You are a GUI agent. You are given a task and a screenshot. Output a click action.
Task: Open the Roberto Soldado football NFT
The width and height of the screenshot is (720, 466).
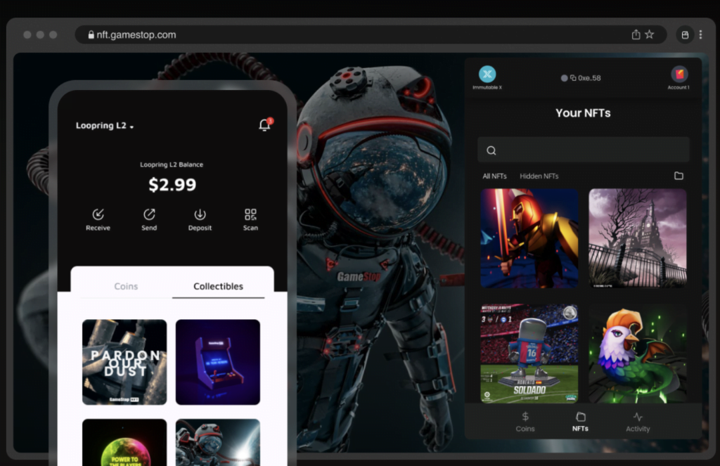point(529,353)
